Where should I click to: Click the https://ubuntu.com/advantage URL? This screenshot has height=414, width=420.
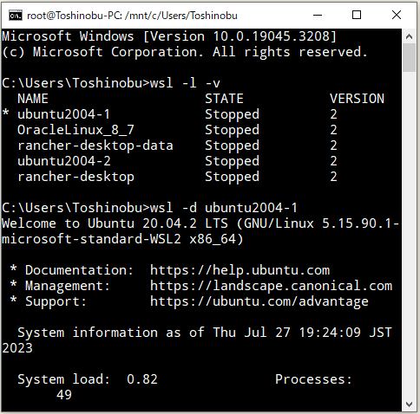pos(259,302)
